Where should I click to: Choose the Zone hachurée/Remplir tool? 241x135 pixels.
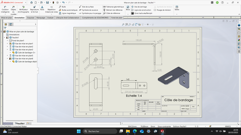pyautogui.click(x=143, y=13)
